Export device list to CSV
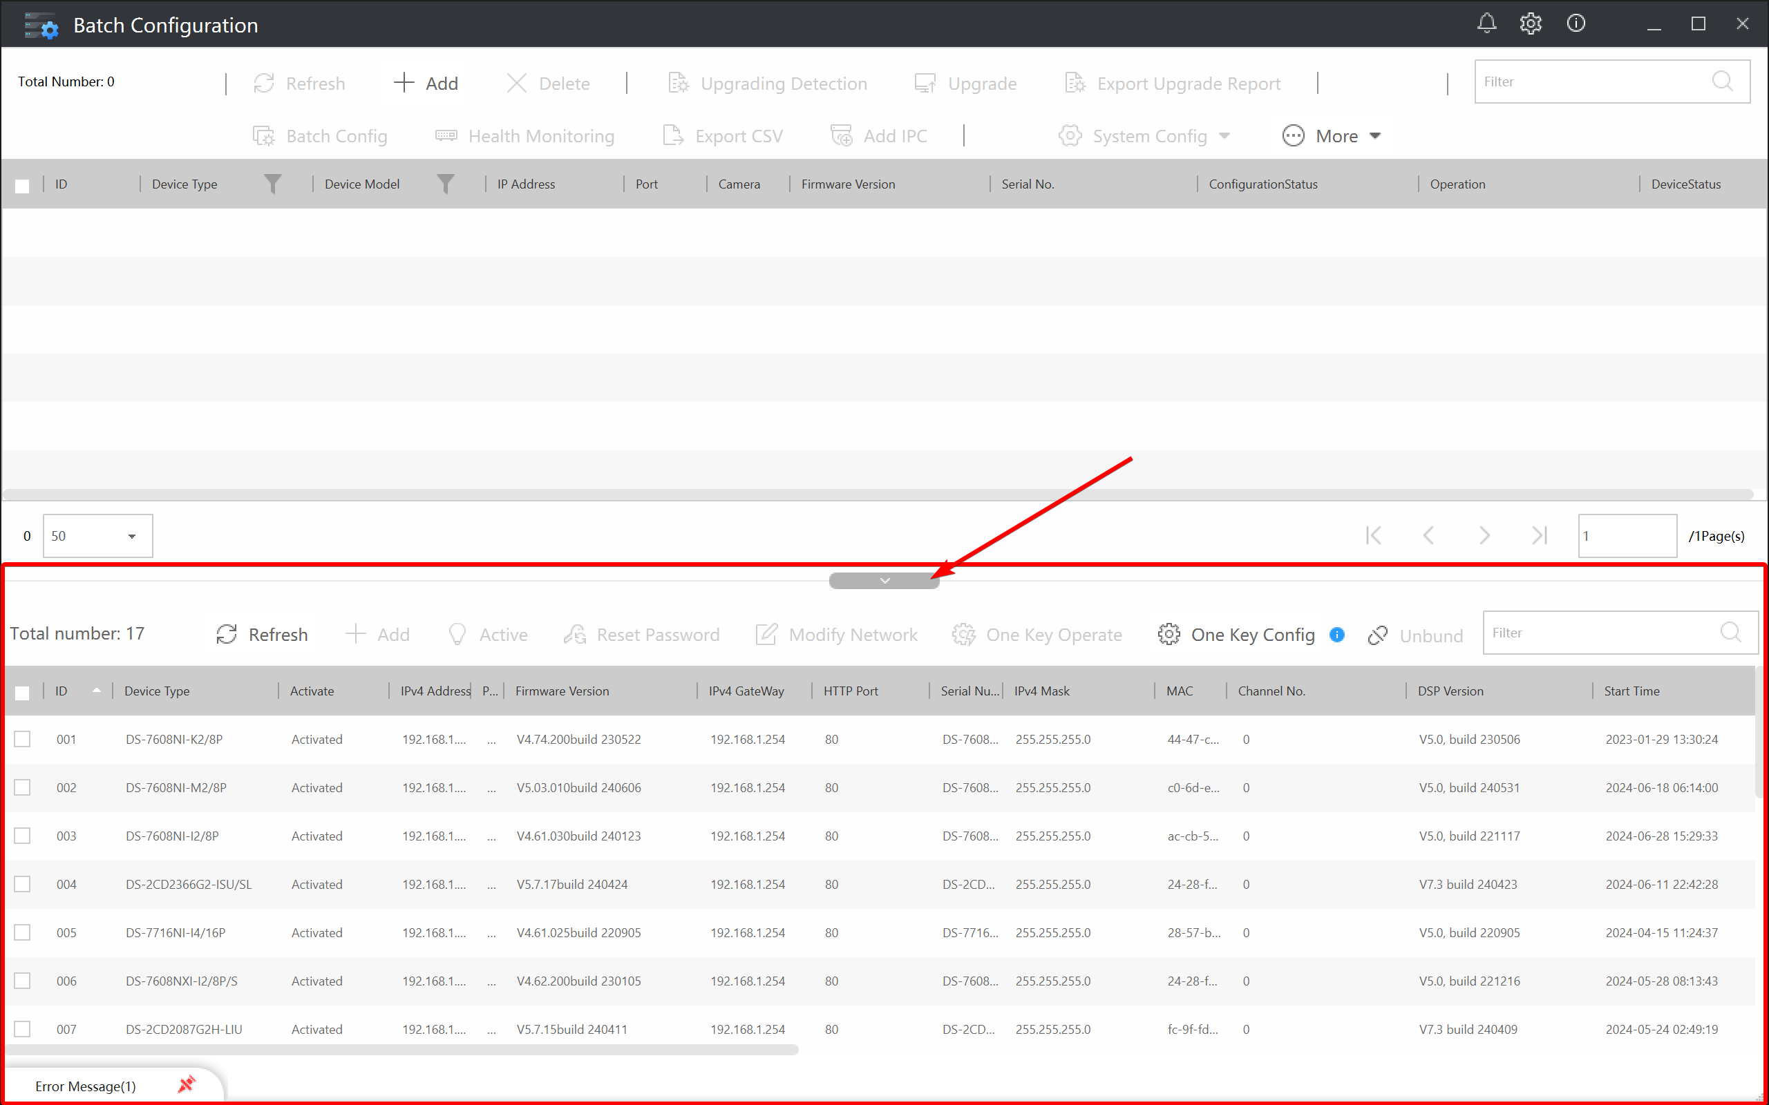The width and height of the screenshot is (1769, 1105). [x=722, y=135]
